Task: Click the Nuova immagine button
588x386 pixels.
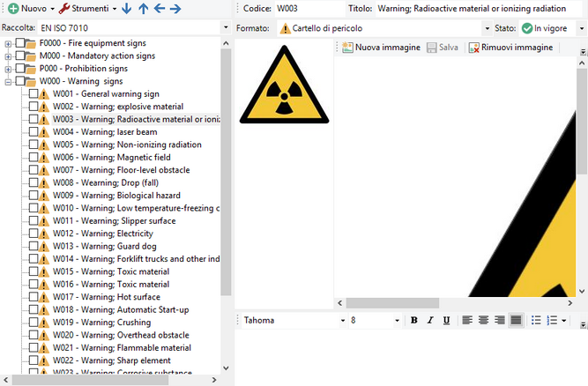Action: pos(381,48)
